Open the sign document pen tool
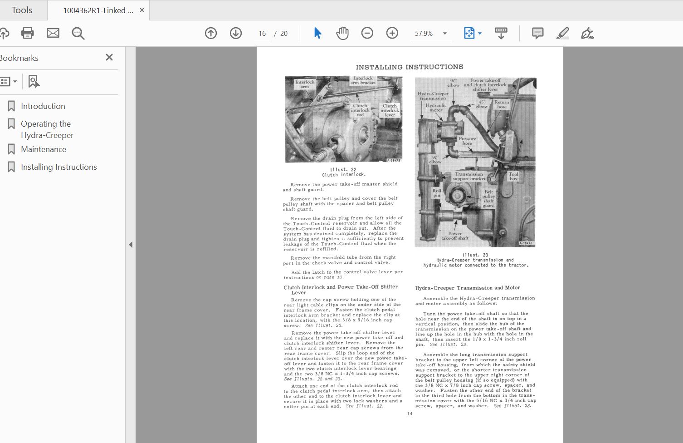This screenshot has height=443, width=683. [588, 33]
